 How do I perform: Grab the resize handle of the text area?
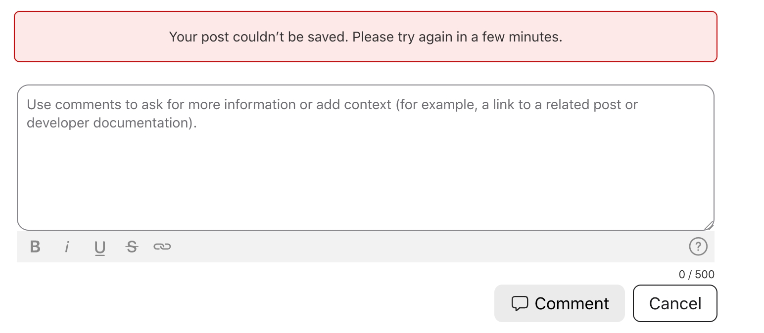click(x=709, y=225)
